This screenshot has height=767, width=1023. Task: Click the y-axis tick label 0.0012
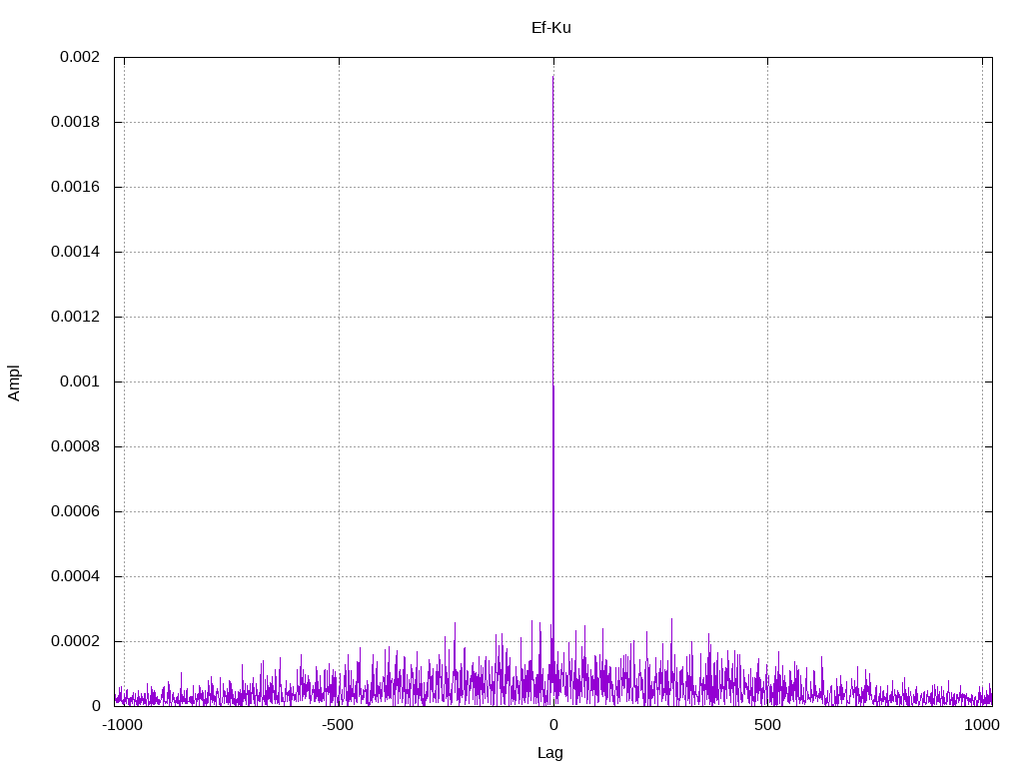[76, 317]
